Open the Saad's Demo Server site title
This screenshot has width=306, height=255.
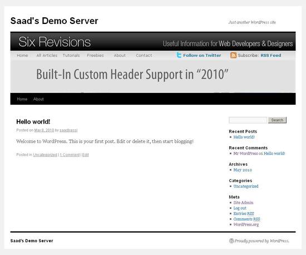click(x=54, y=21)
